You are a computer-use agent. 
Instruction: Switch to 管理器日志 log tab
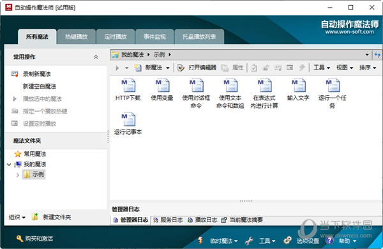pos(131,220)
